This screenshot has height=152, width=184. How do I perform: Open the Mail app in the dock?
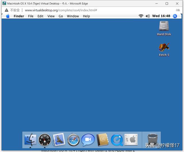pyautogui.click(x=59, y=140)
